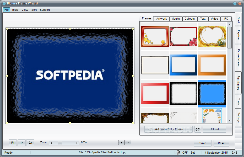Click the frames list scroll-up arrow
244x157 pixels.
click(230, 24)
